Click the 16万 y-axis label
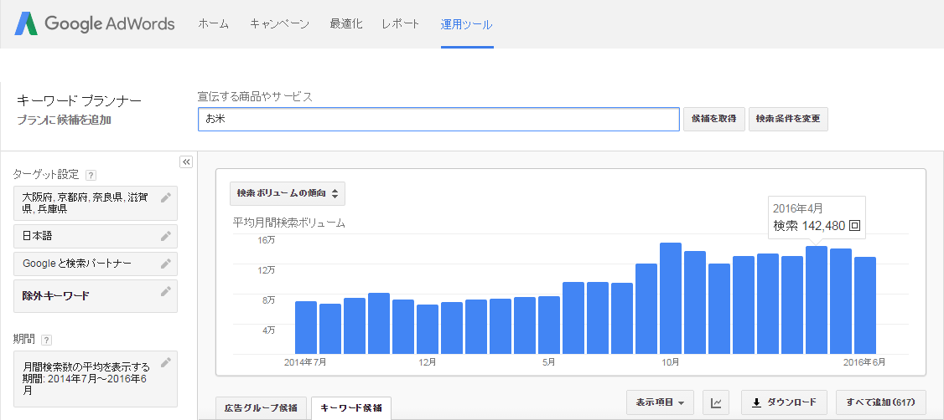 point(266,239)
